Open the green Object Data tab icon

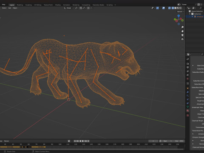coord(188,107)
